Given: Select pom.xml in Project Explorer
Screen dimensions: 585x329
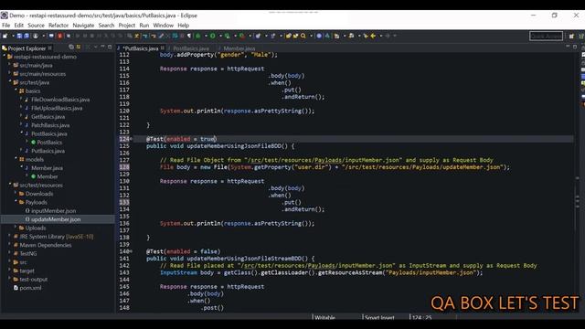Looking at the screenshot, I should (x=30, y=288).
